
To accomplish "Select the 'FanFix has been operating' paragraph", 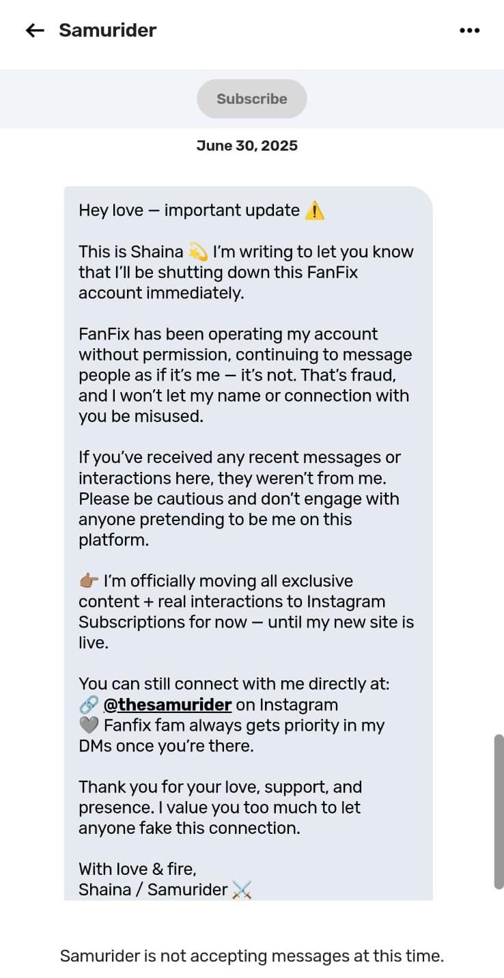I will 244,375.
